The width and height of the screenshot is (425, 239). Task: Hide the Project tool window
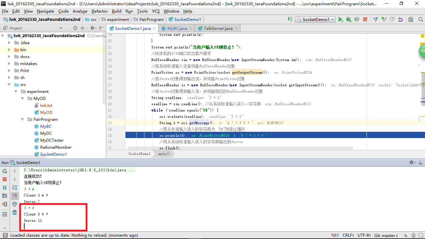(101, 28)
